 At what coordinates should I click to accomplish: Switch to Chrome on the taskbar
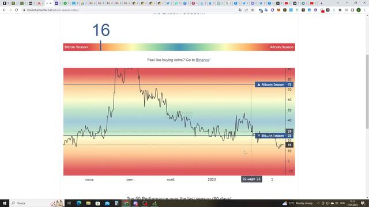tap(126, 203)
